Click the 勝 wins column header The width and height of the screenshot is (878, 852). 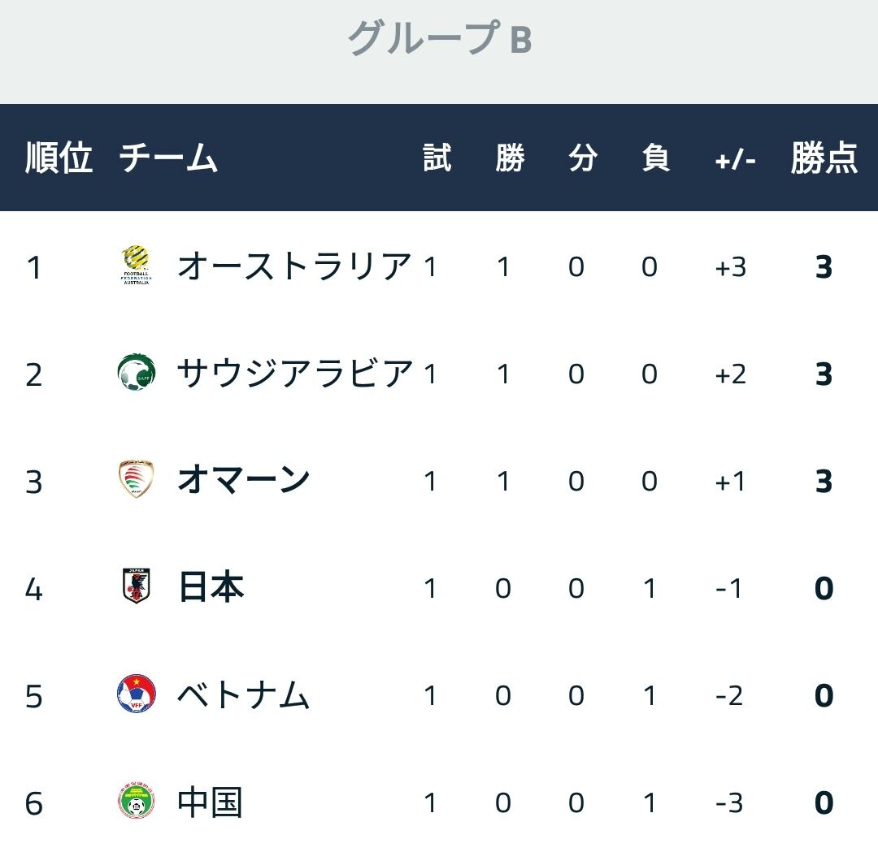[x=510, y=158]
